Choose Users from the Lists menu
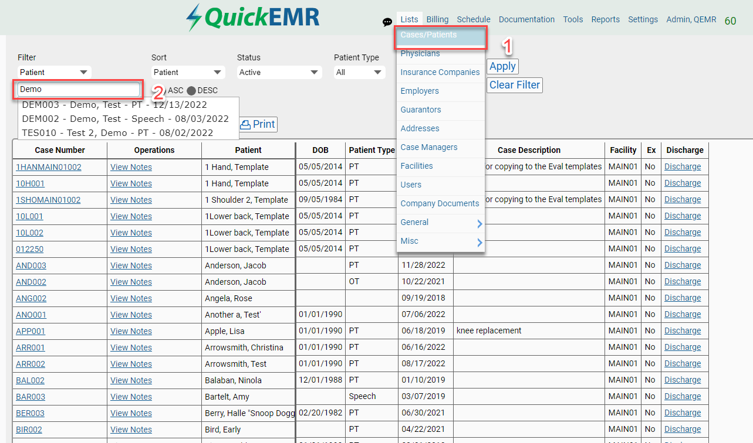This screenshot has height=443, width=753. coord(441,185)
